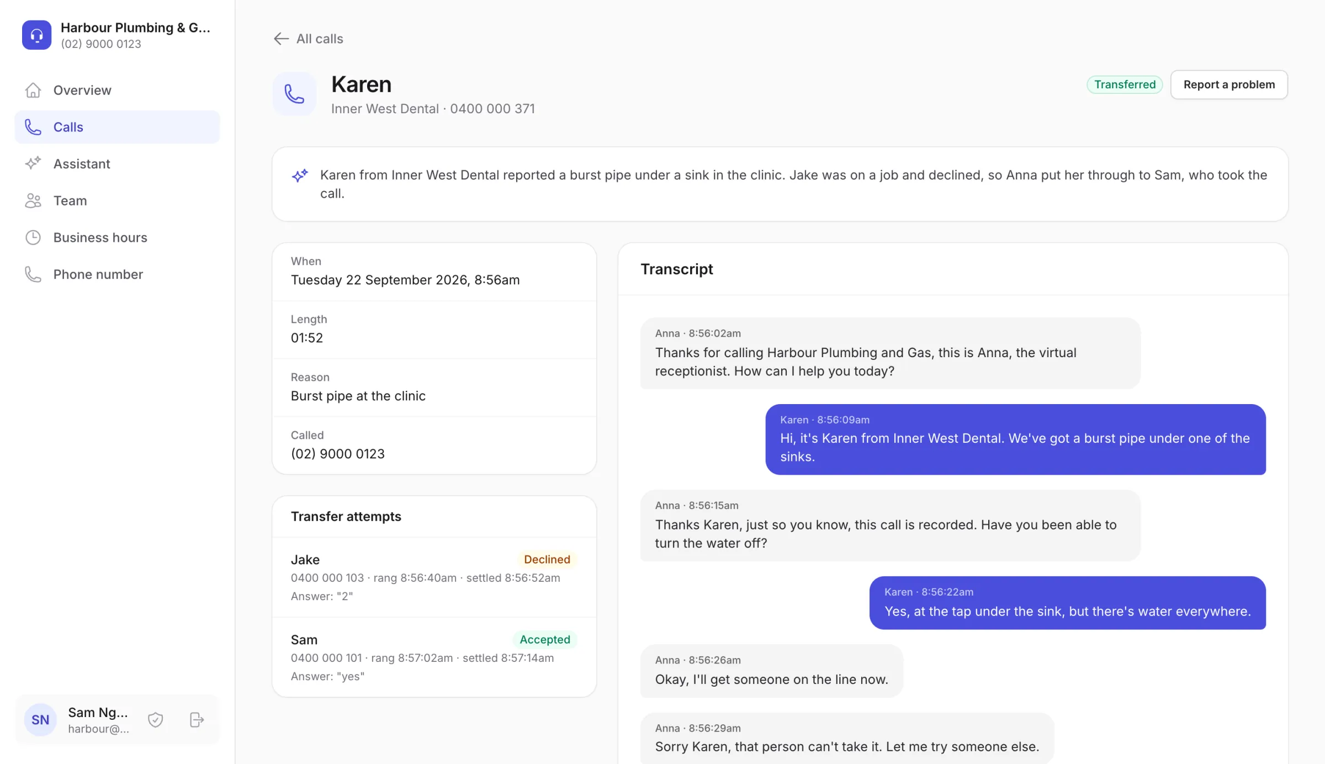The width and height of the screenshot is (1325, 764).
Task: Open the Phone number page
Action: [117, 274]
